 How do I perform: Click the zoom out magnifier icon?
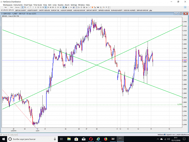pos(106,7)
